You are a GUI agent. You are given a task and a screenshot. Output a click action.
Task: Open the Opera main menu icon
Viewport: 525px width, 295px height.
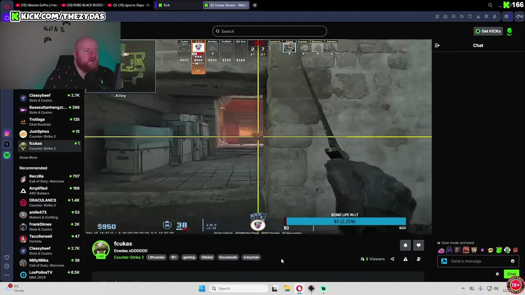tap(7, 6)
